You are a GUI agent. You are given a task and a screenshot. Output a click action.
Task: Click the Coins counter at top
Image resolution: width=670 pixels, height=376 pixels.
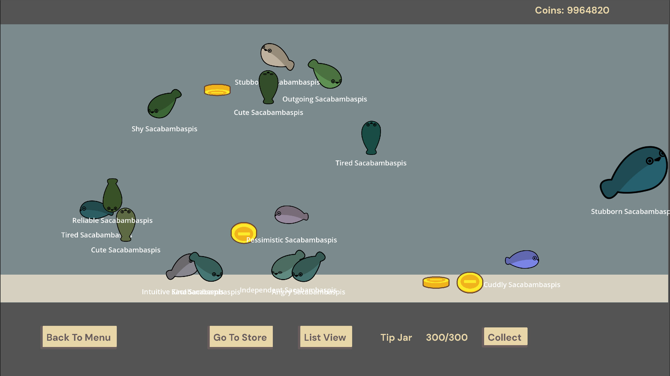(572, 10)
